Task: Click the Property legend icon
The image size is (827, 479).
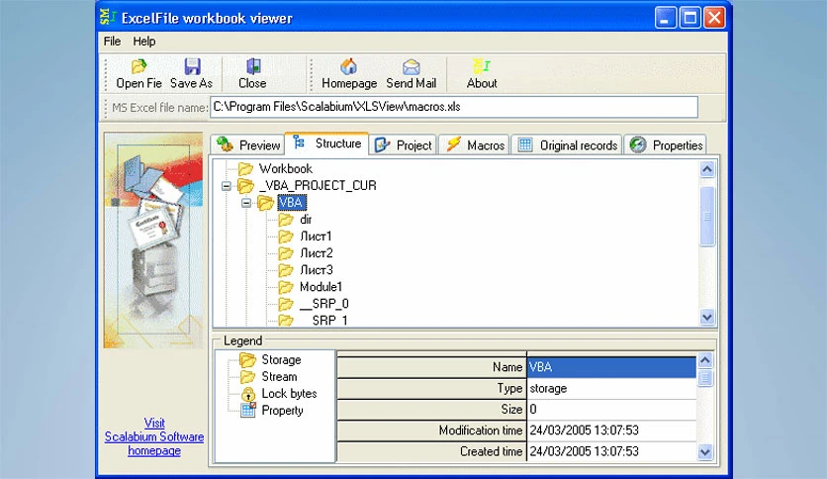Action: tap(248, 410)
